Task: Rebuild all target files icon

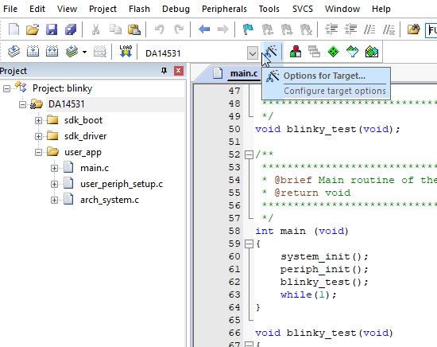Action: coord(52,52)
